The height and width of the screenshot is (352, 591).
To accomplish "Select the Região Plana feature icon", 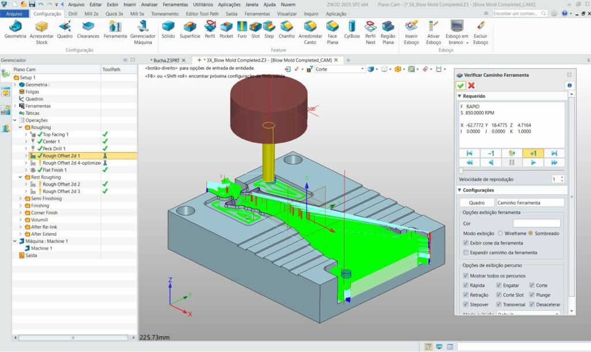I will tap(388, 33).
